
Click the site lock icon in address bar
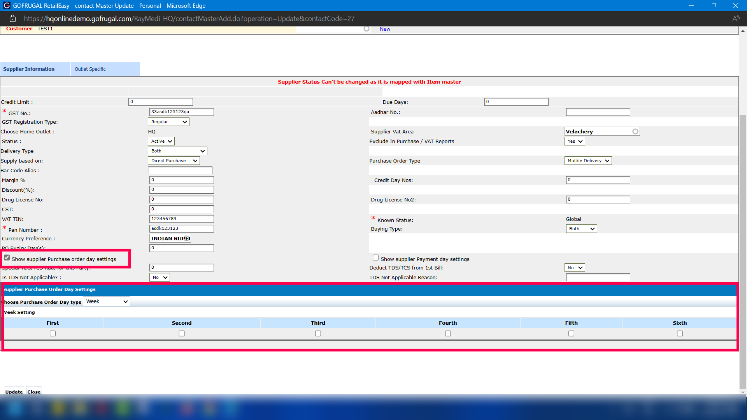pos(12,18)
